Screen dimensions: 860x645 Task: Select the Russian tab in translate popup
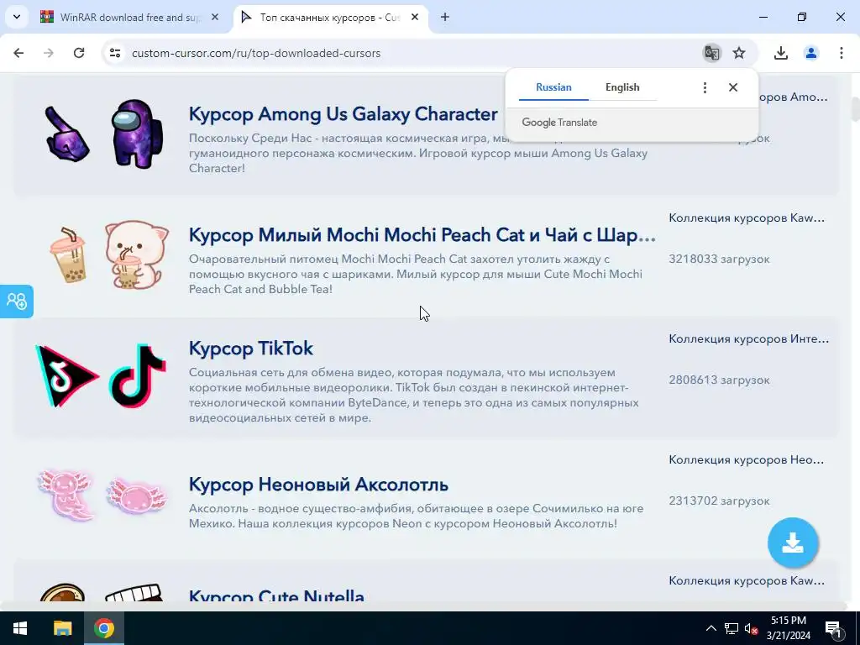tap(553, 87)
